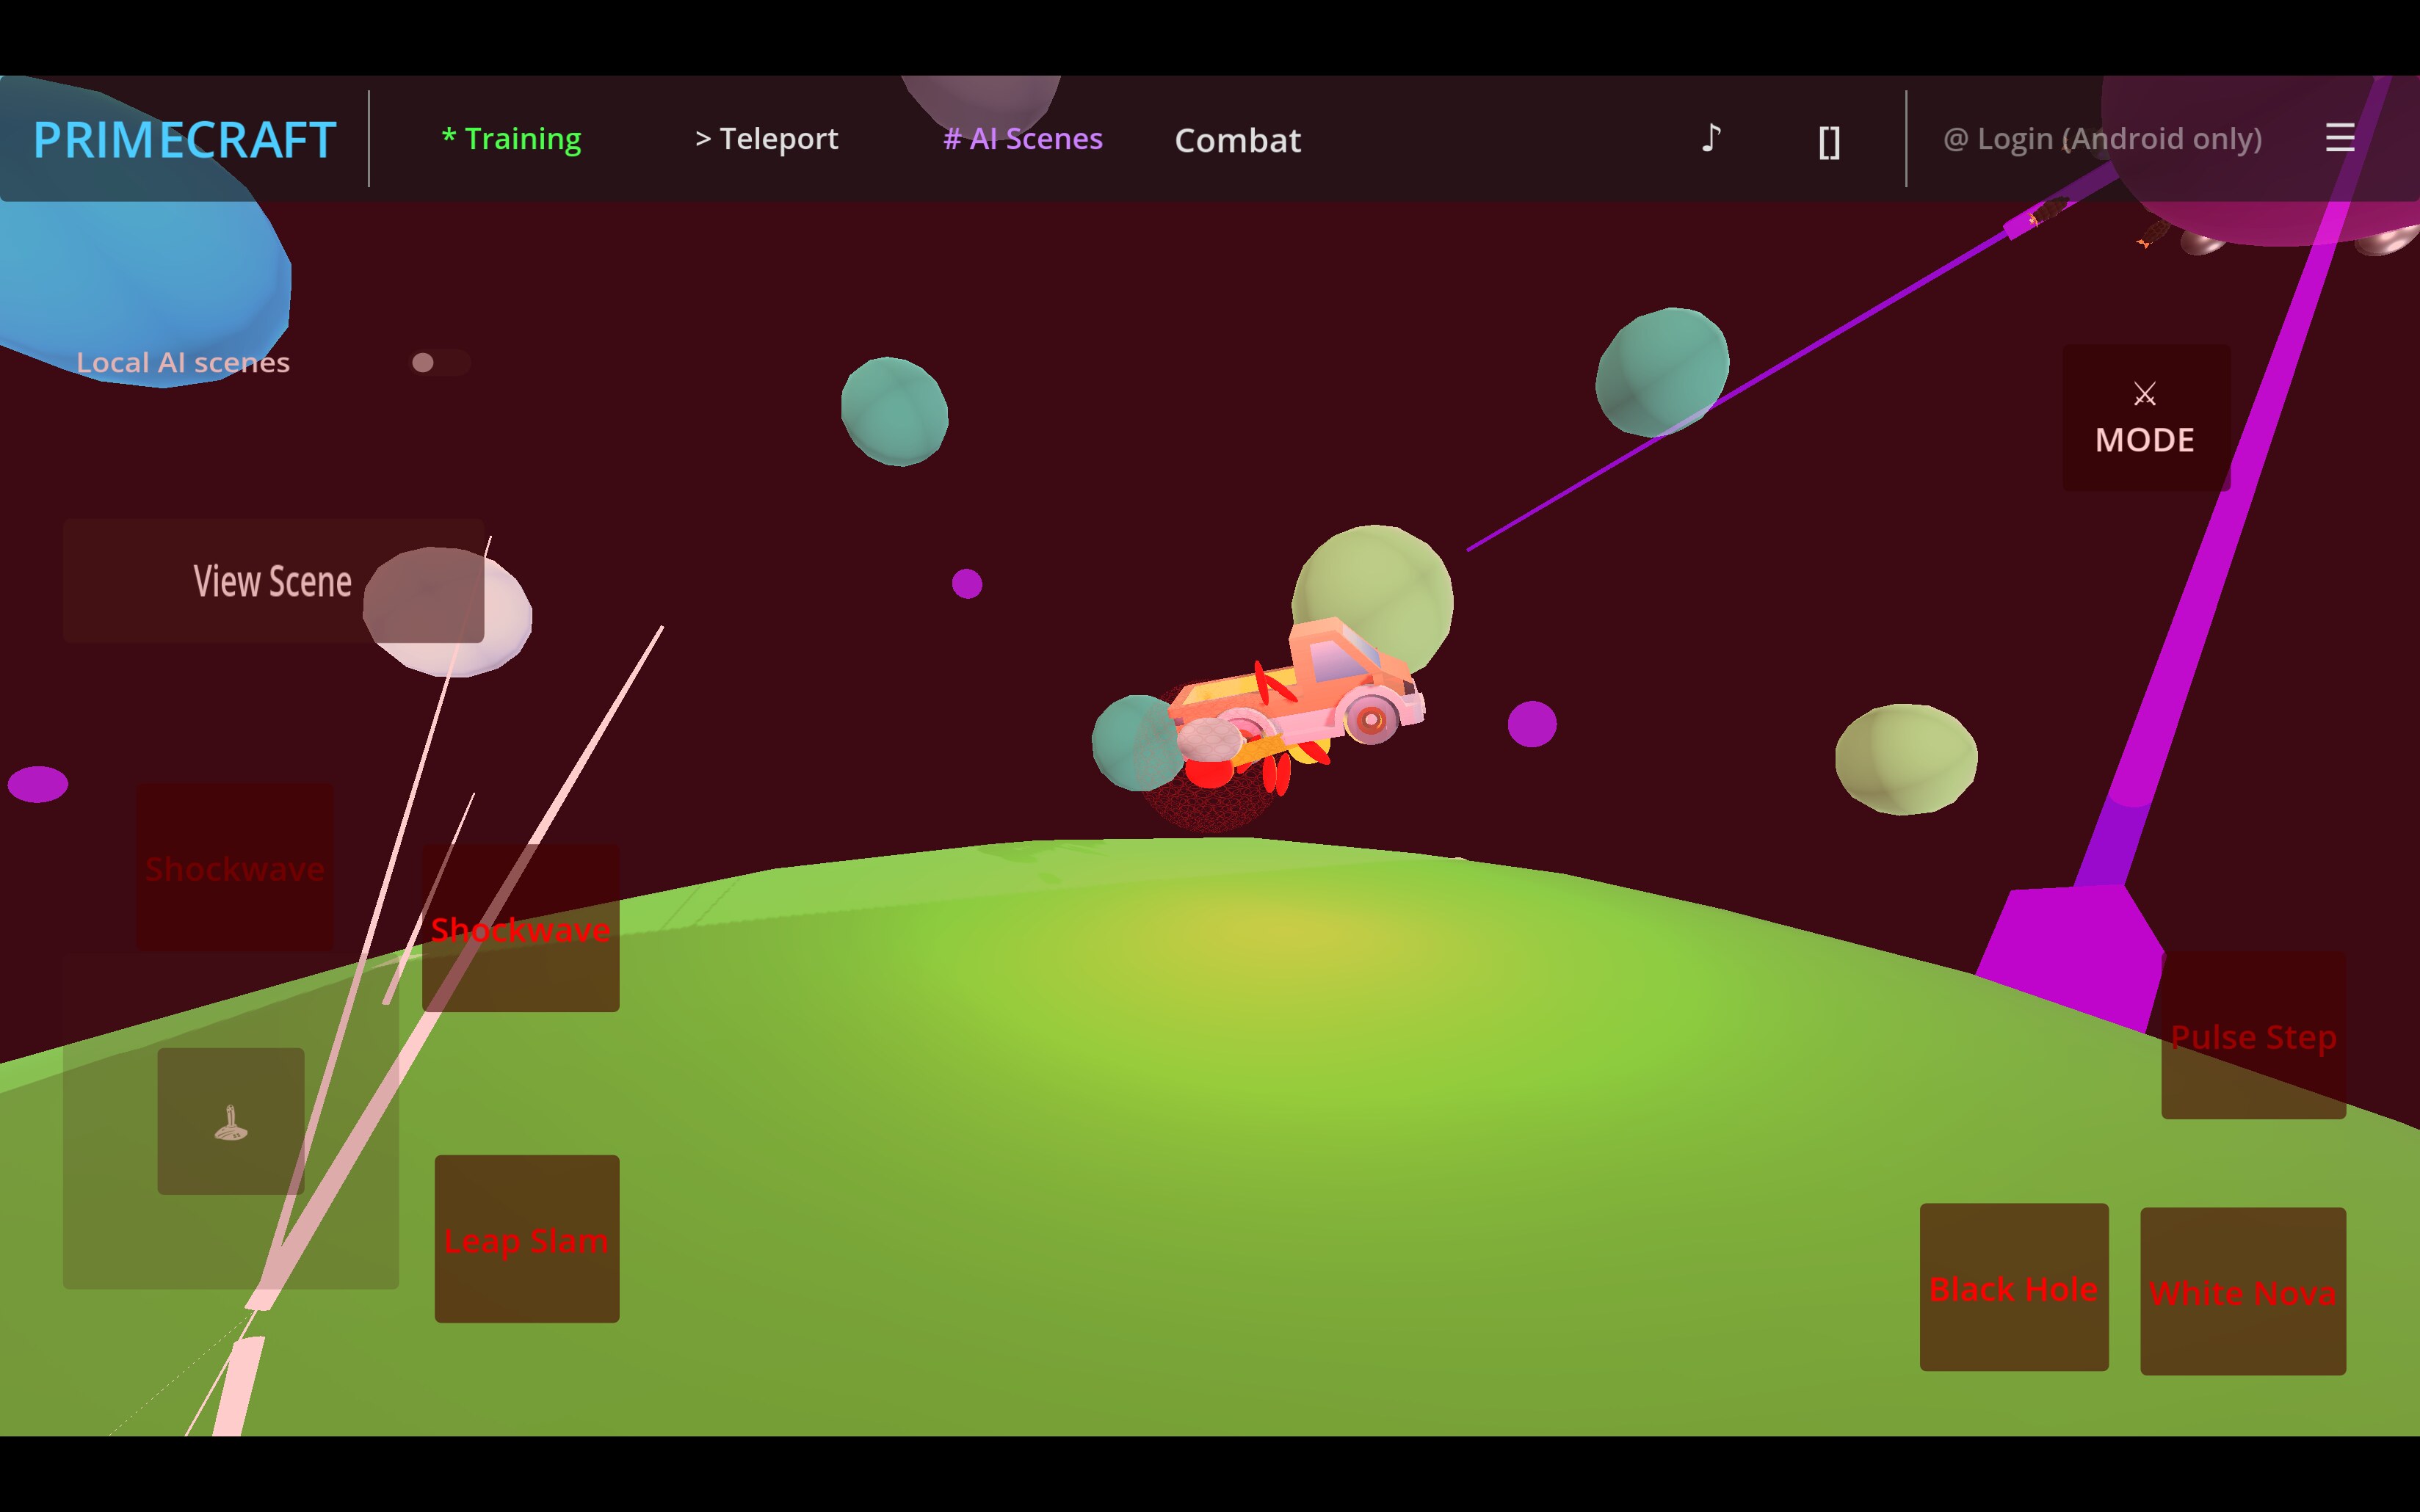Click the PRIMECRAFT logo

point(185,140)
